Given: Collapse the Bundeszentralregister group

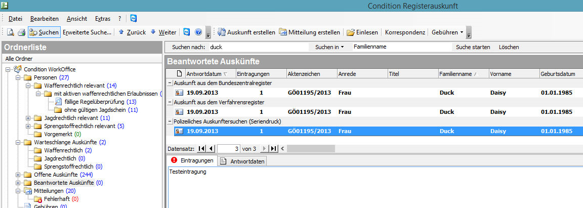Looking at the screenshot, I should (x=170, y=83).
